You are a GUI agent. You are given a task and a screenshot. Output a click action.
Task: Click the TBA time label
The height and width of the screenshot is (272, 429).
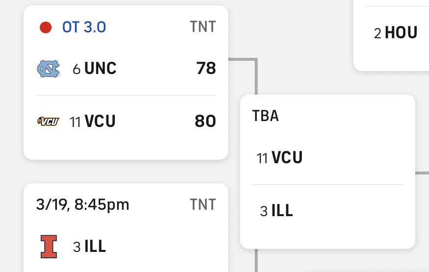click(265, 116)
